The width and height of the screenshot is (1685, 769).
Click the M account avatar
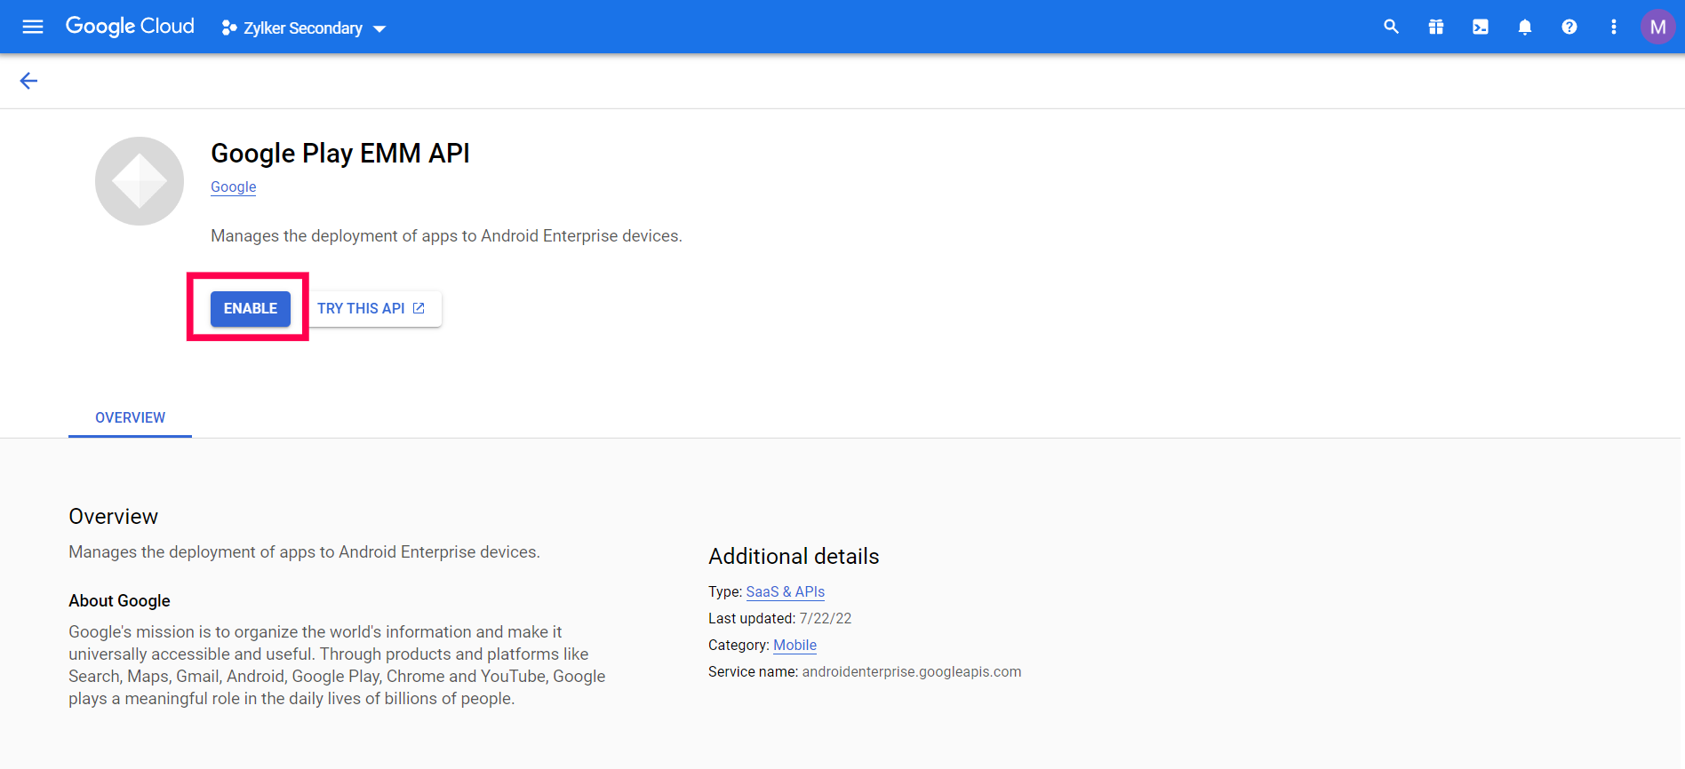pos(1657,27)
